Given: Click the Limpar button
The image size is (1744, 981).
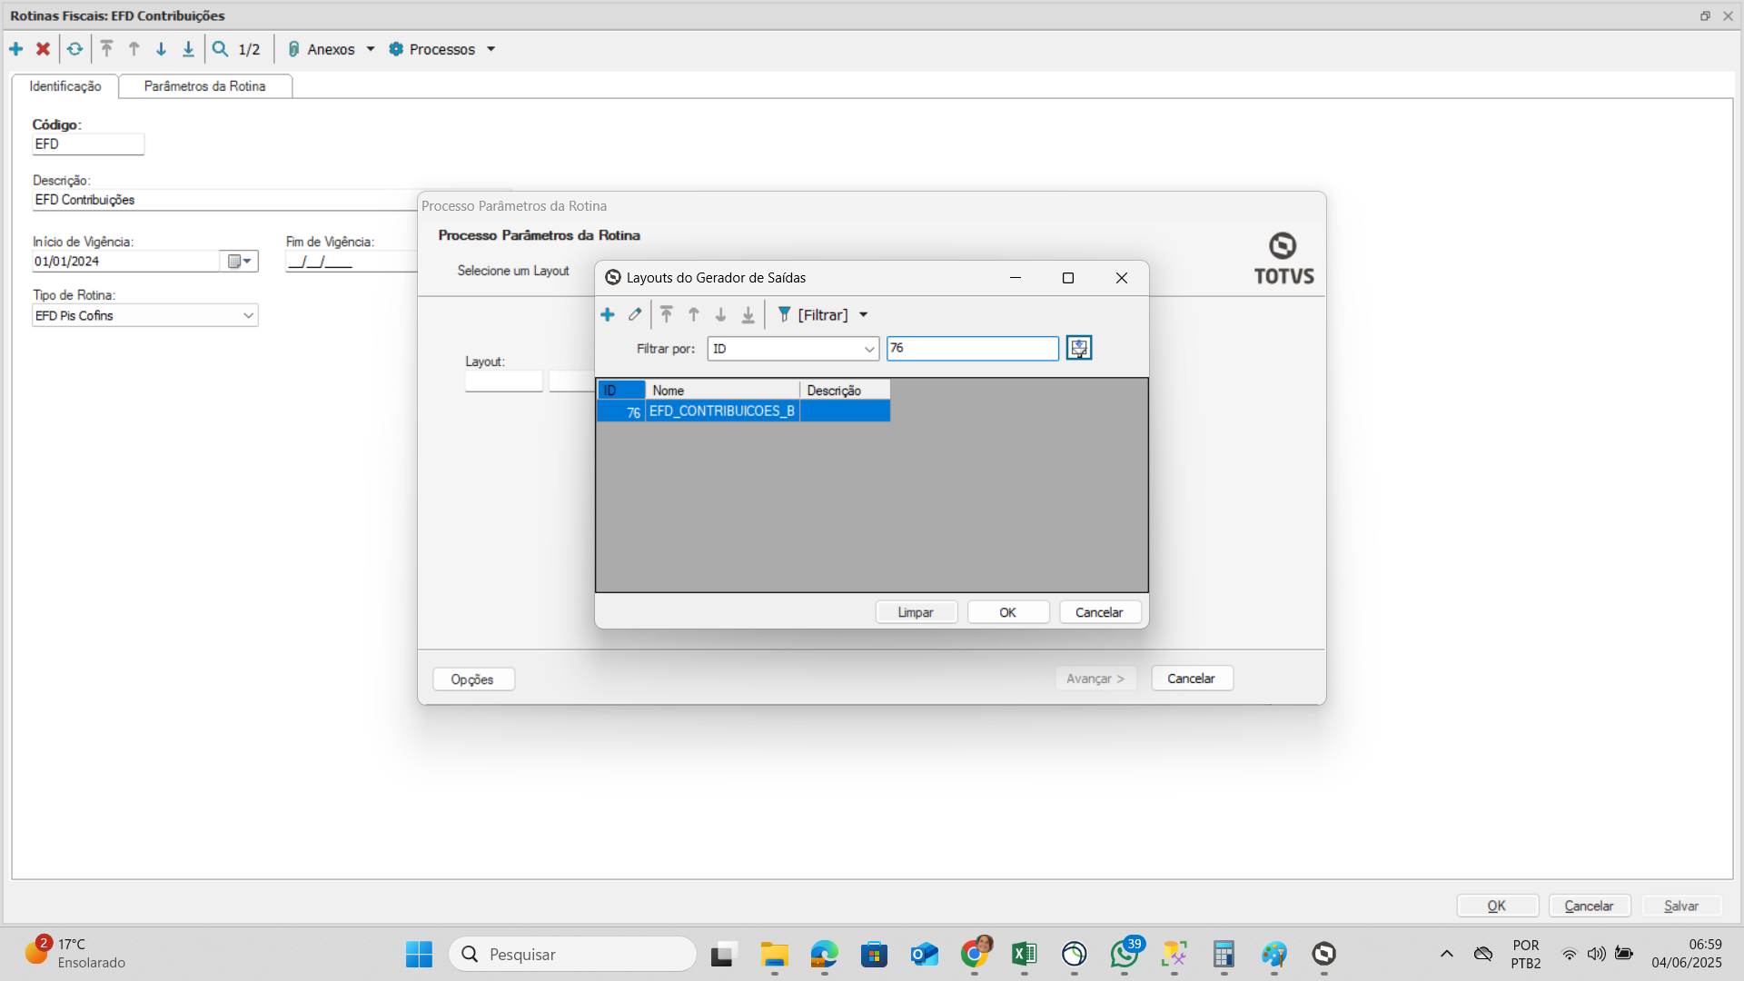Looking at the screenshot, I should (x=916, y=612).
